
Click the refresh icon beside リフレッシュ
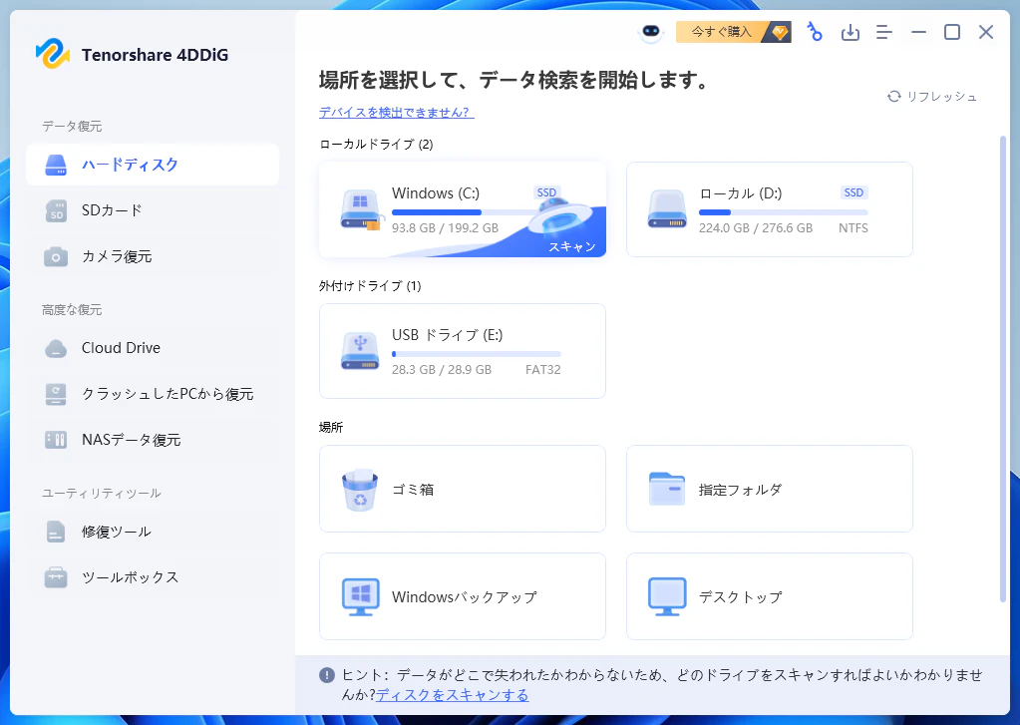[893, 97]
